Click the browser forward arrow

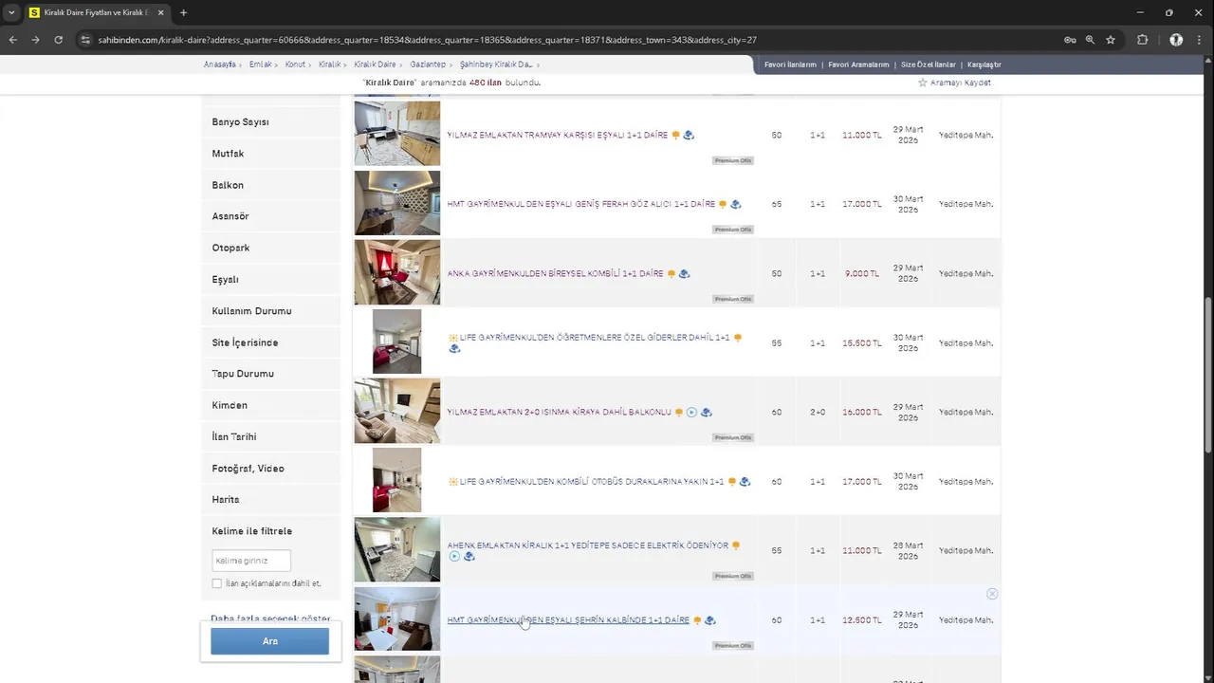(x=35, y=40)
